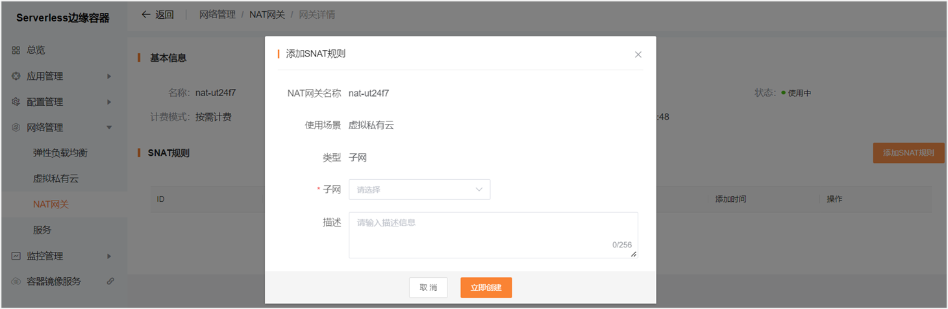Expand the 配置管理 submenu arrow
Viewport: 948px width, 309px height.
coord(109,102)
